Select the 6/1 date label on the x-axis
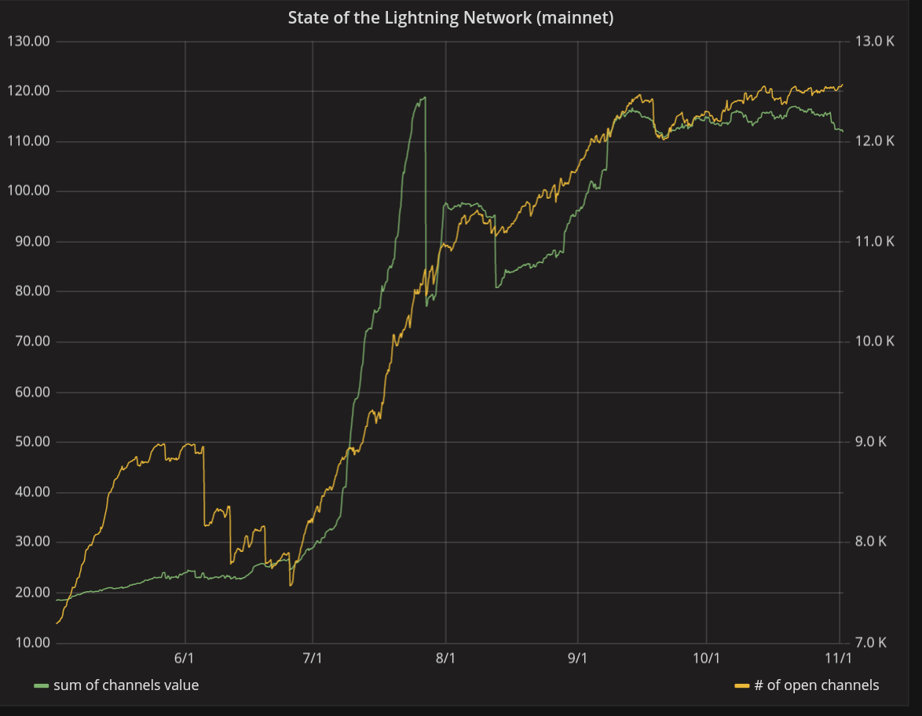 [185, 657]
